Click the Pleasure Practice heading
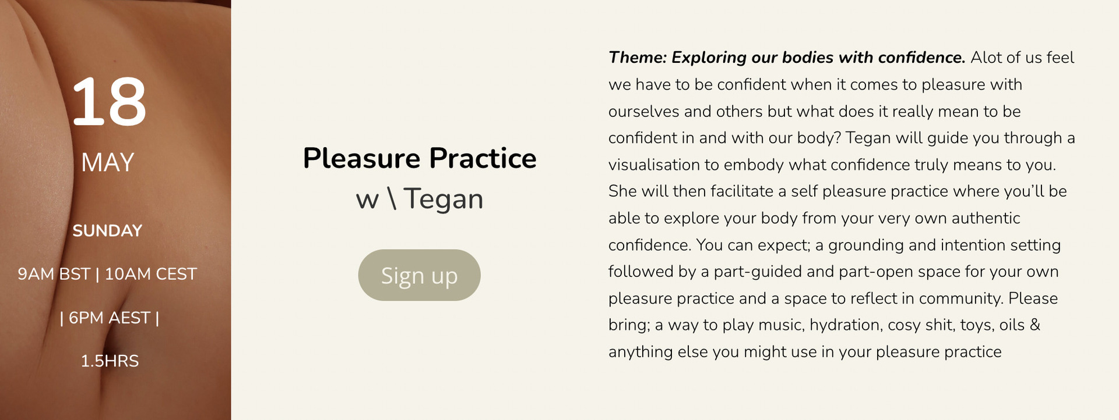The width and height of the screenshot is (1119, 420). pyautogui.click(x=419, y=158)
